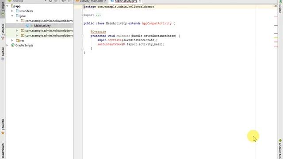283x159 pixels.
Task: Expand the folded import statements
Action: point(83,15)
